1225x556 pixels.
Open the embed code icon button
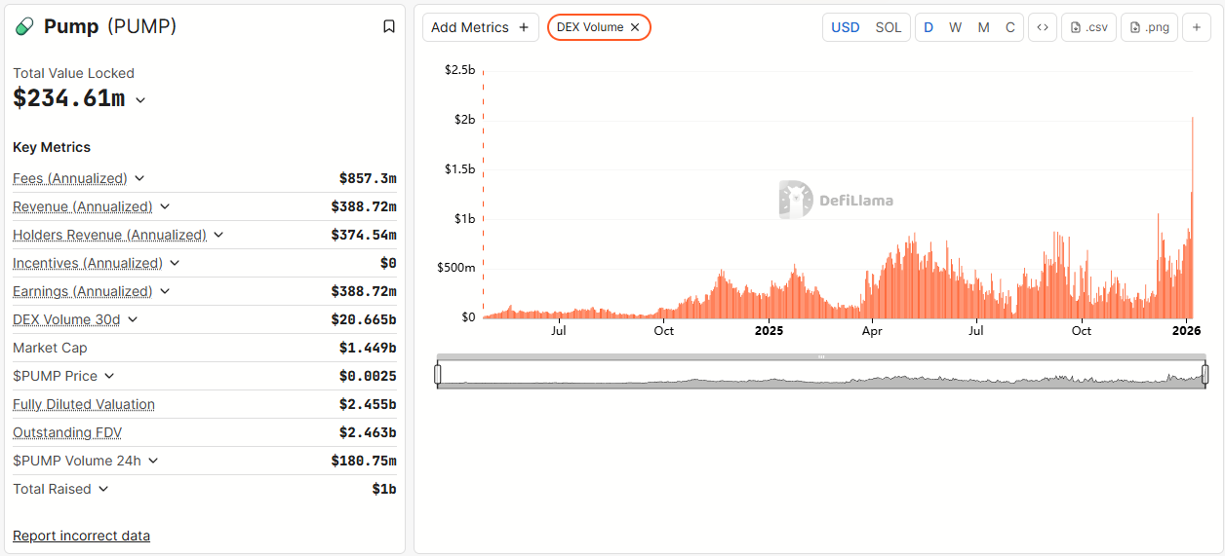pos(1043,27)
